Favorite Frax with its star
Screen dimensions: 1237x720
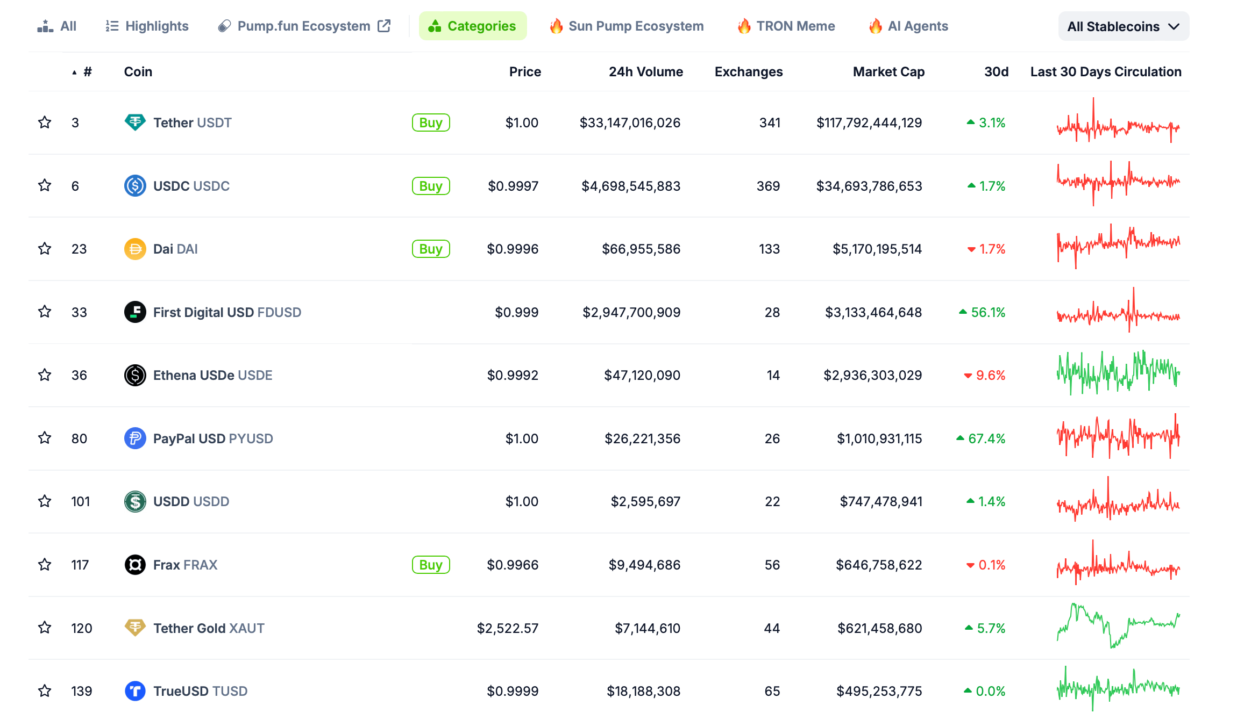click(x=45, y=565)
